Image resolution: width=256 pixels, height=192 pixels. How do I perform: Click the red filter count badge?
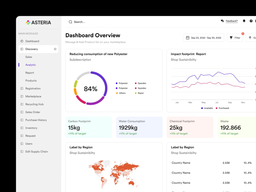[243, 34]
